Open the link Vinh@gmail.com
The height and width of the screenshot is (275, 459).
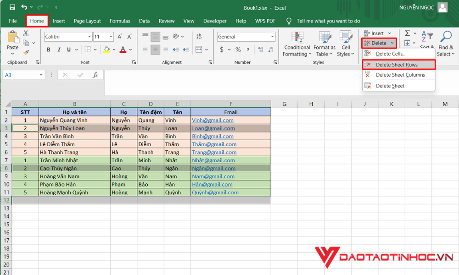pyautogui.click(x=213, y=120)
